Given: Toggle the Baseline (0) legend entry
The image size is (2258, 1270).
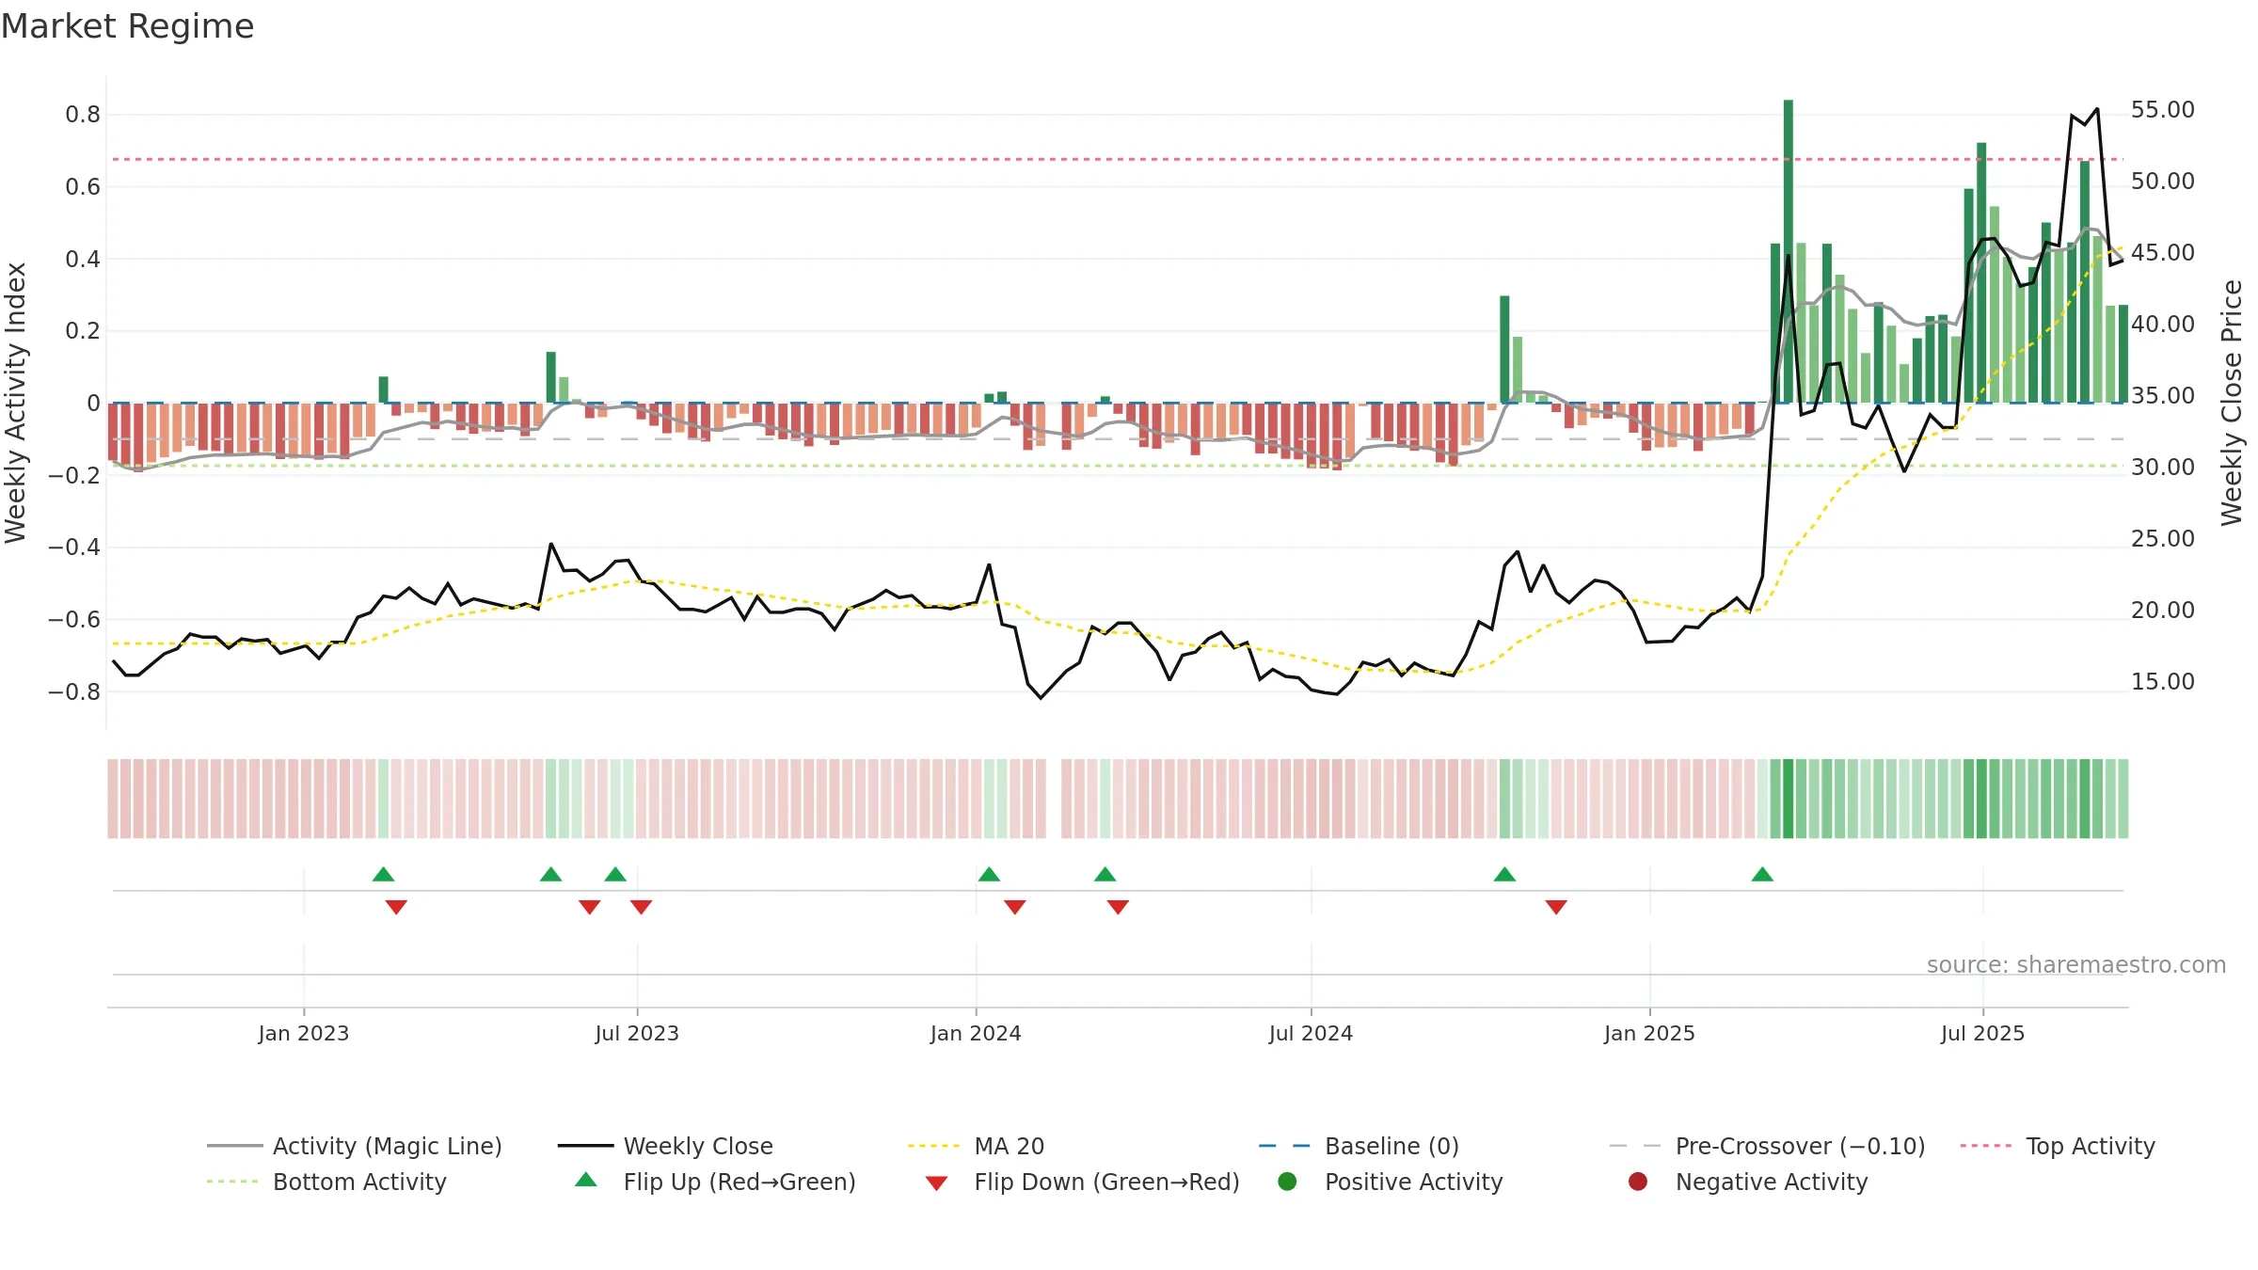Looking at the screenshot, I should [1359, 1146].
